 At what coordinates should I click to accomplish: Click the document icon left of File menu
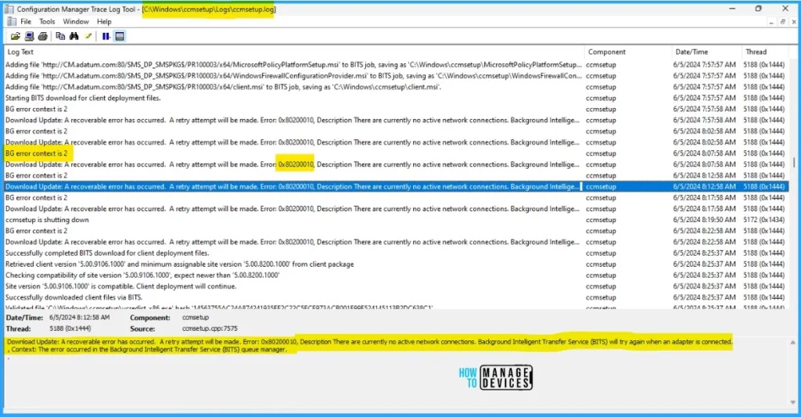tap(11, 21)
